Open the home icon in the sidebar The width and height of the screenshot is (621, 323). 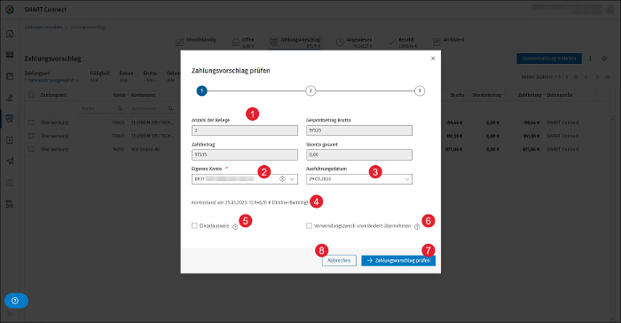click(10, 34)
